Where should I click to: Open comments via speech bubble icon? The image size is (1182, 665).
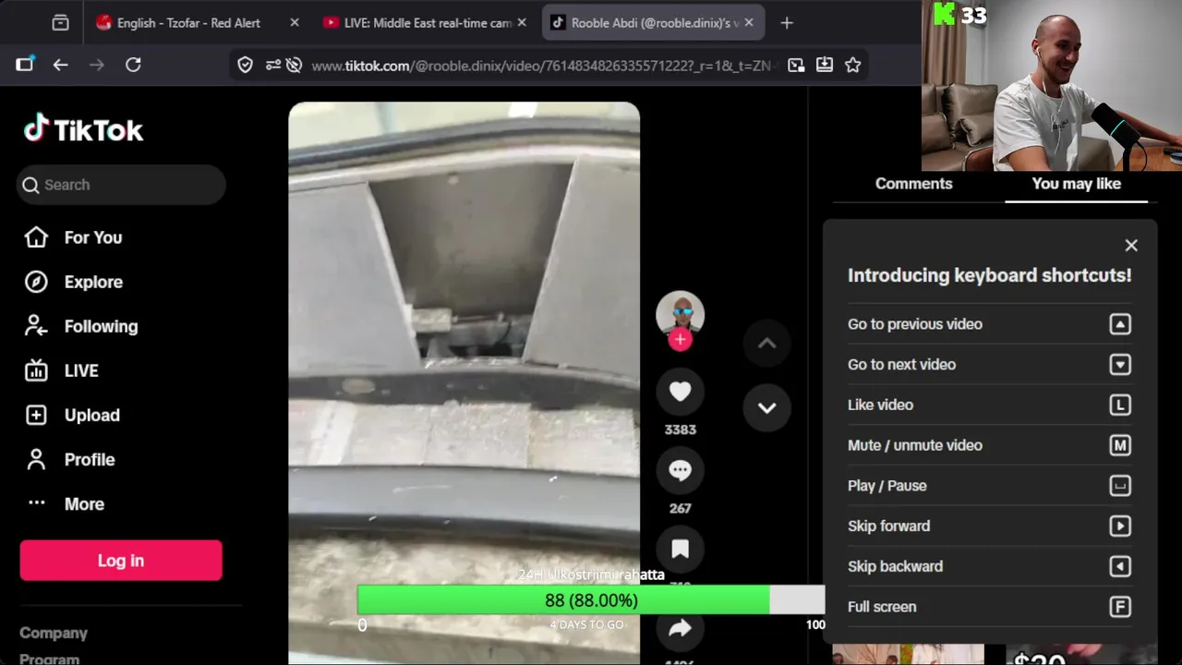[680, 470]
